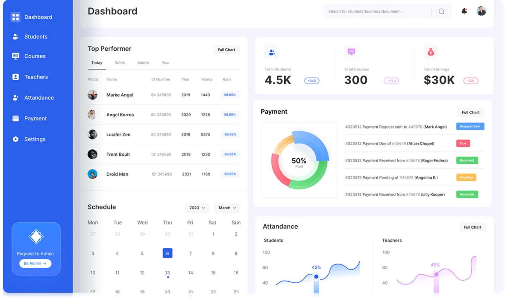Click the Settings gear icon
Screen dimensions: 506x299
(x=15, y=139)
